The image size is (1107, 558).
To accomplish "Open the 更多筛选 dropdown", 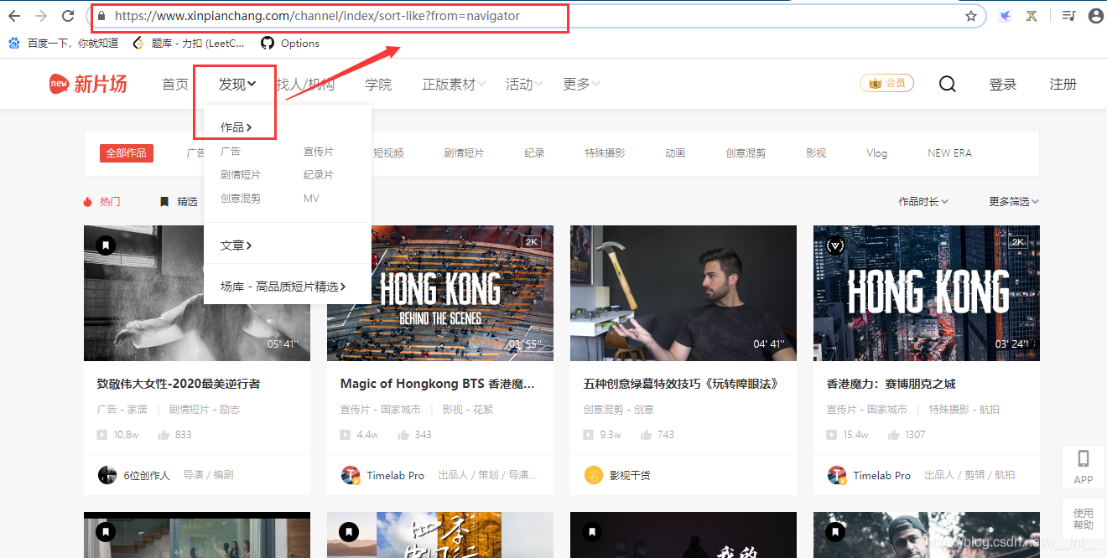I will 1014,202.
